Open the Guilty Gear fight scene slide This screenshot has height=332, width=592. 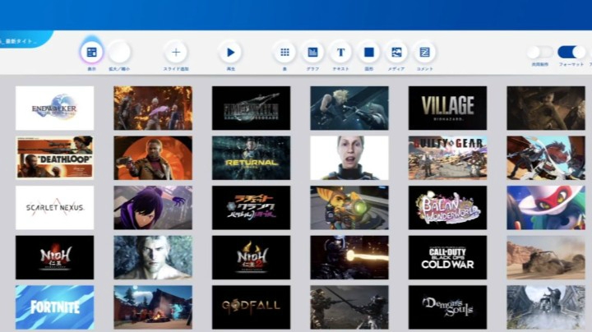click(546, 158)
